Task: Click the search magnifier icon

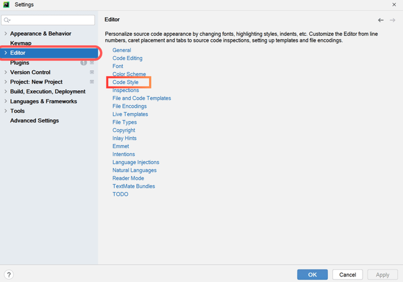Action: (x=8, y=20)
